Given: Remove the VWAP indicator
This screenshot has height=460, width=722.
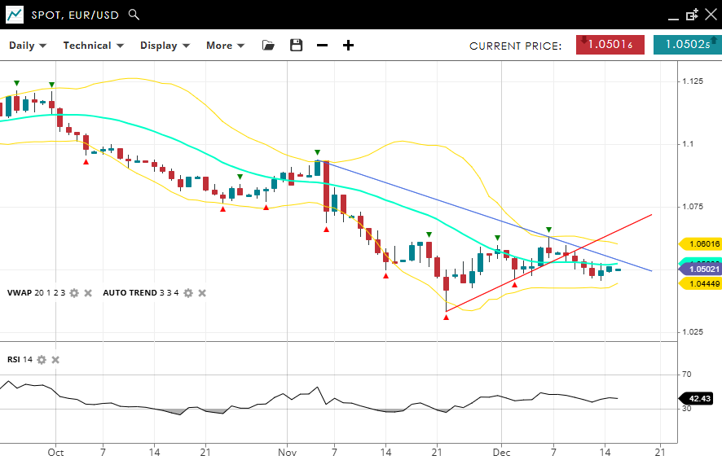Looking at the screenshot, I should (88, 293).
